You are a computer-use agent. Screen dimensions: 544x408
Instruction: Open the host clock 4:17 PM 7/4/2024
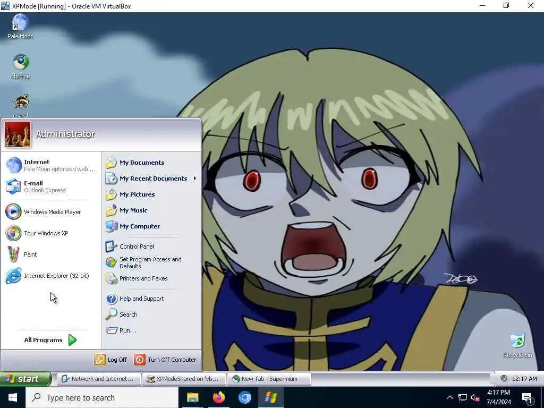tap(498, 397)
